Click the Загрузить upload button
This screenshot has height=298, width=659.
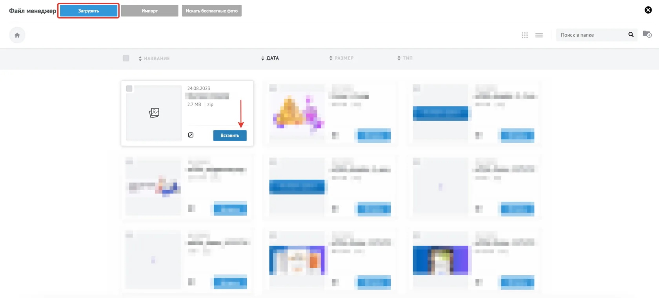tap(89, 11)
